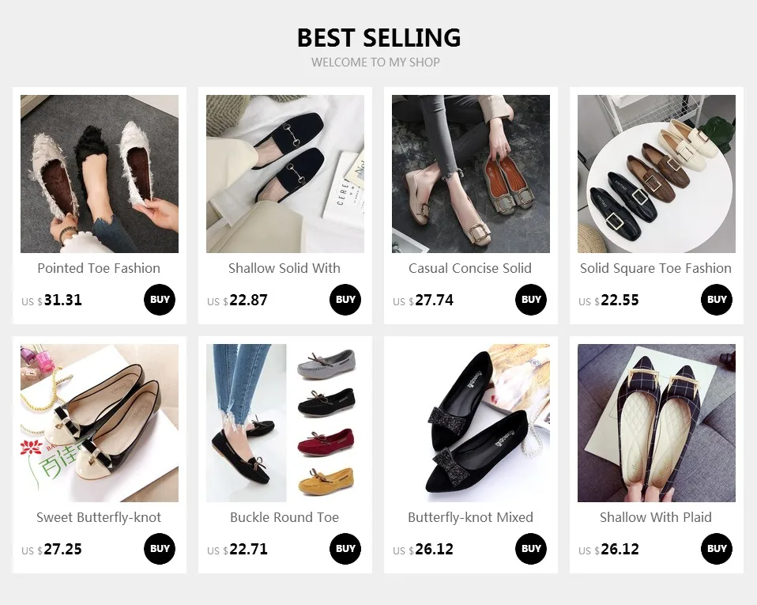Screen dimensions: 757x605
Task: Open the Pointed Toe Fashion title link
Action: click(x=99, y=268)
